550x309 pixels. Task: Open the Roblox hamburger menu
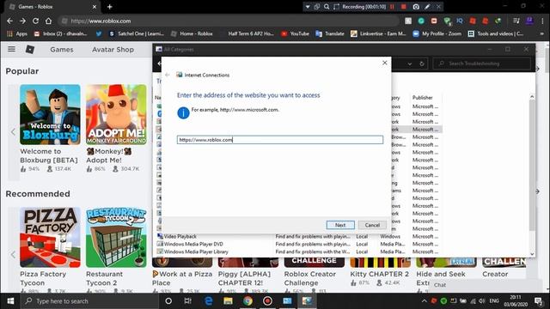[11, 49]
